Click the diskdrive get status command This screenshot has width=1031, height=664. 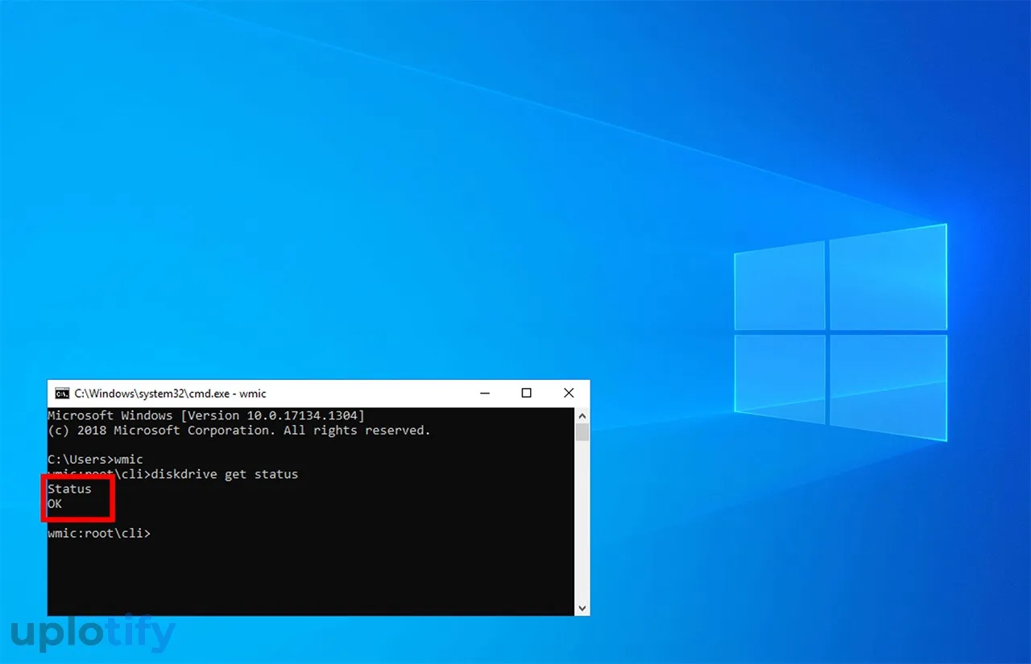tap(226, 474)
